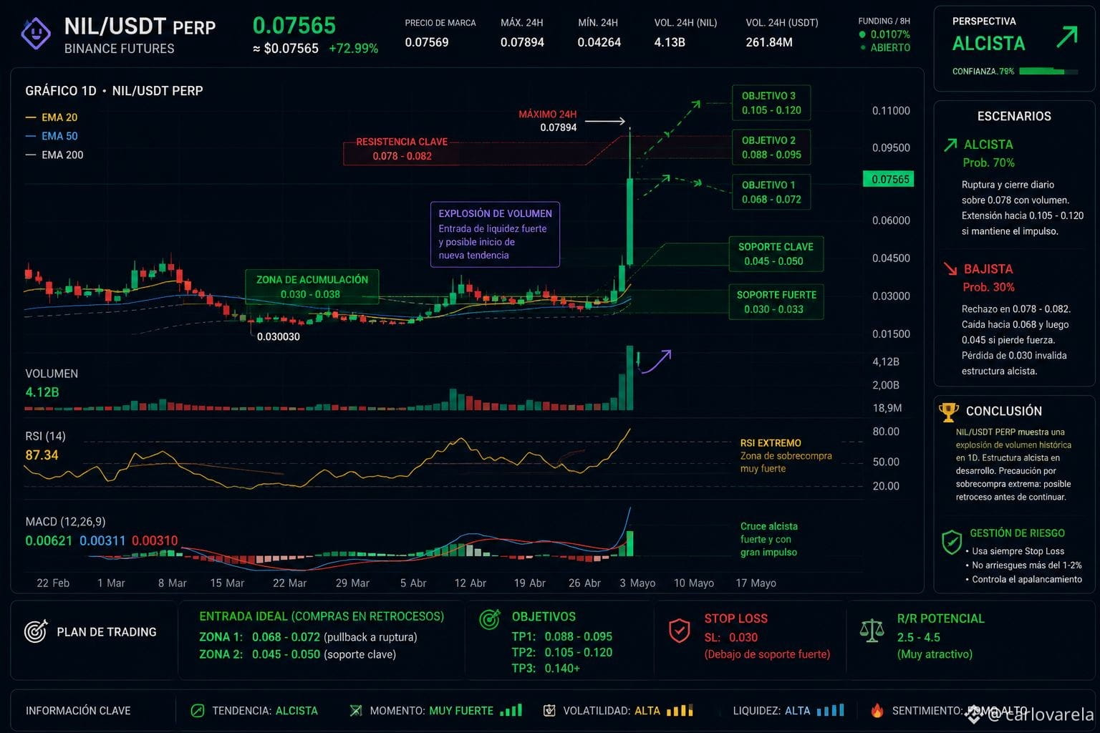This screenshot has height=733, width=1100.
Task: Click the ZONA DE ACUMULACIÓN label box
Action: pyautogui.click(x=312, y=287)
